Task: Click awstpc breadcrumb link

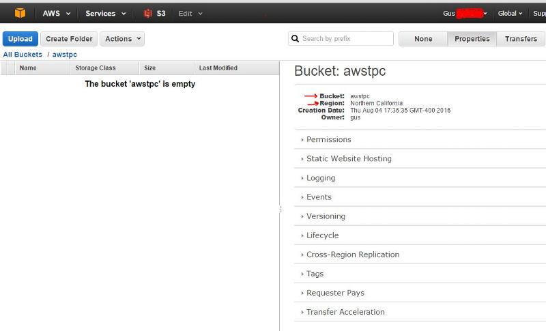Action: [x=64, y=55]
